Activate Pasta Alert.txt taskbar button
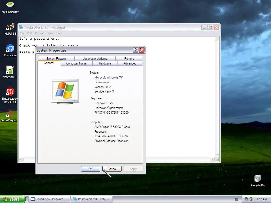Image resolution: width=271 pixels, height=203 pixels. pyautogui.click(x=92, y=199)
